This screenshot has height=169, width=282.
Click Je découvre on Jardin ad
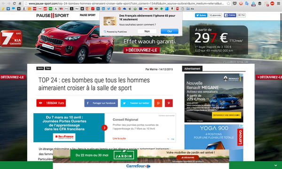pos(188,158)
